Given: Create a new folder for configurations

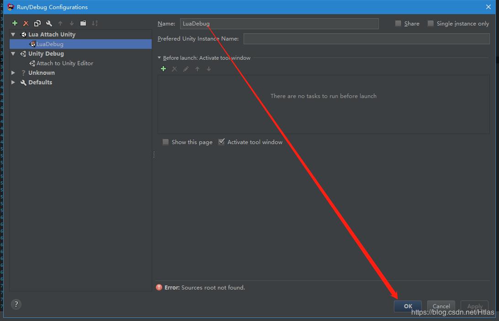Looking at the screenshot, I should (83, 23).
